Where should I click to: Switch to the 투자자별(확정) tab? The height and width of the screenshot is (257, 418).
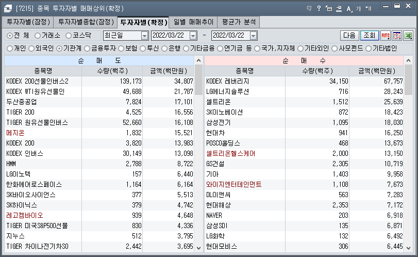pyautogui.click(x=143, y=22)
